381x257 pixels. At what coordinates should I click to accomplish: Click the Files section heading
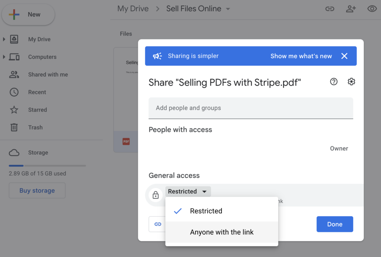[126, 34]
